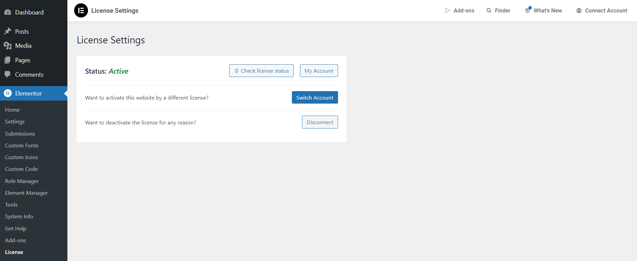The width and height of the screenshot is (637, 261).
Task: Click the Finder magnifier icon
Action: (x=489, y=10)
